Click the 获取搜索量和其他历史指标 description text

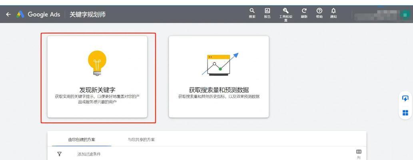pos(219,96)
